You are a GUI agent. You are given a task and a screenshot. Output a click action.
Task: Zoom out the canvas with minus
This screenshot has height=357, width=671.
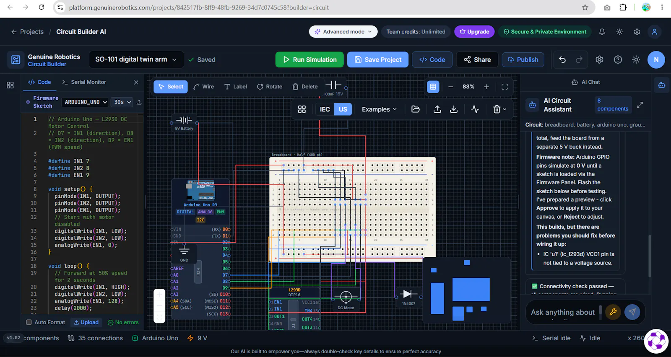(451, 87)
